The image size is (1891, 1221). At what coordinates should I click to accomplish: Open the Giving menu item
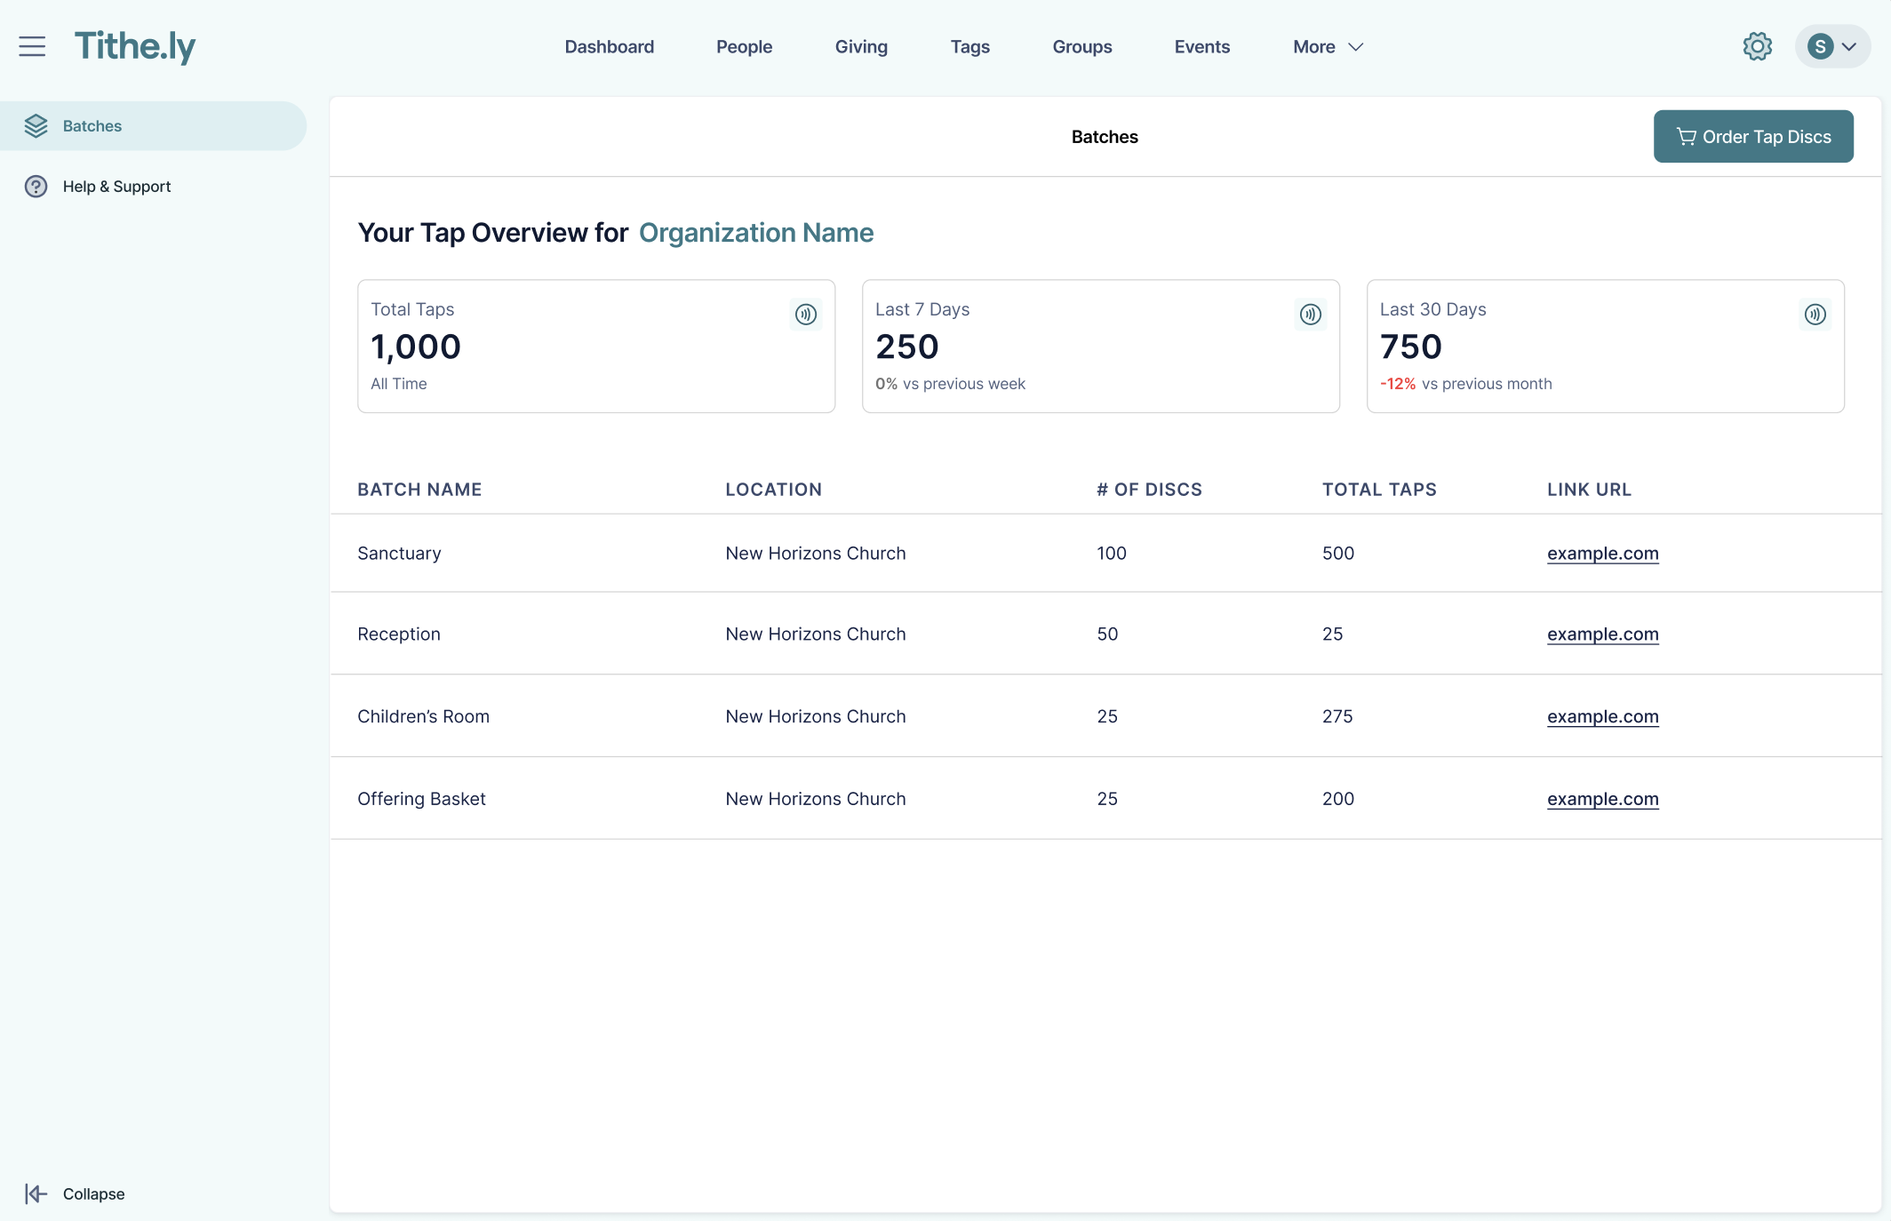(861, 46)
